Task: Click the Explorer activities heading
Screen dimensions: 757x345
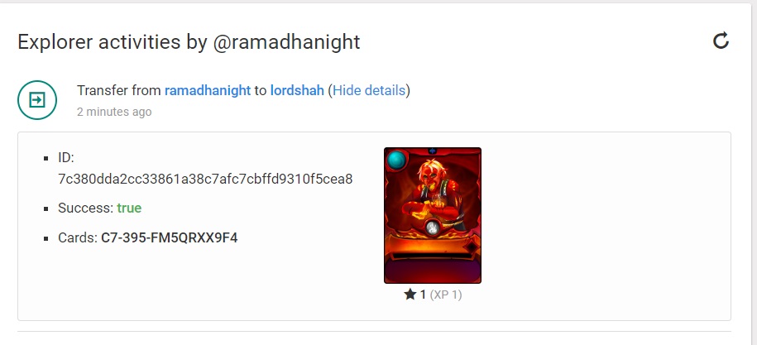Action: (189, 42)
